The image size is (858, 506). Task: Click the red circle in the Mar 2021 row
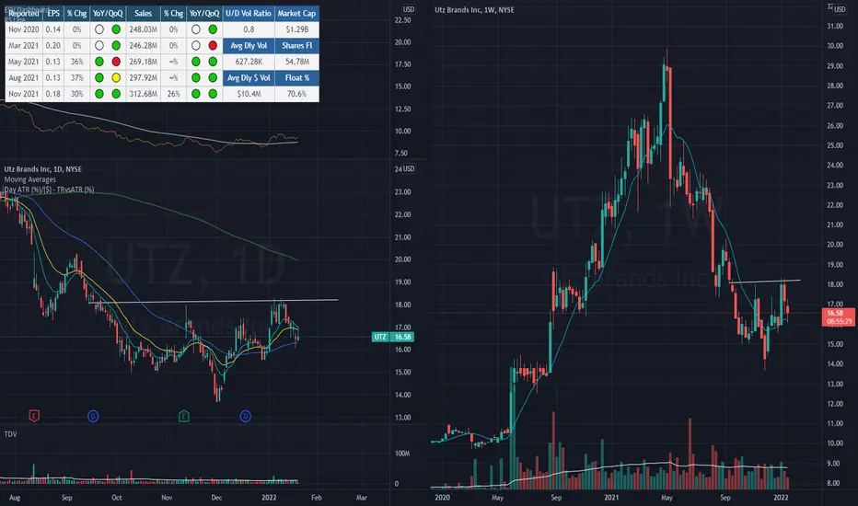213,45
